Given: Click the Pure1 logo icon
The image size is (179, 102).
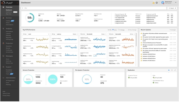Looking at the screenshot, I should point(3,3).
